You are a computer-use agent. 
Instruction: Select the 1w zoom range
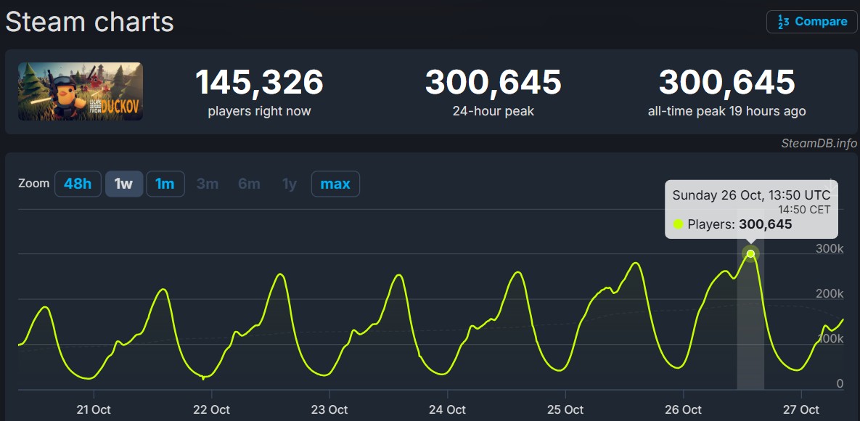point(123,184)
